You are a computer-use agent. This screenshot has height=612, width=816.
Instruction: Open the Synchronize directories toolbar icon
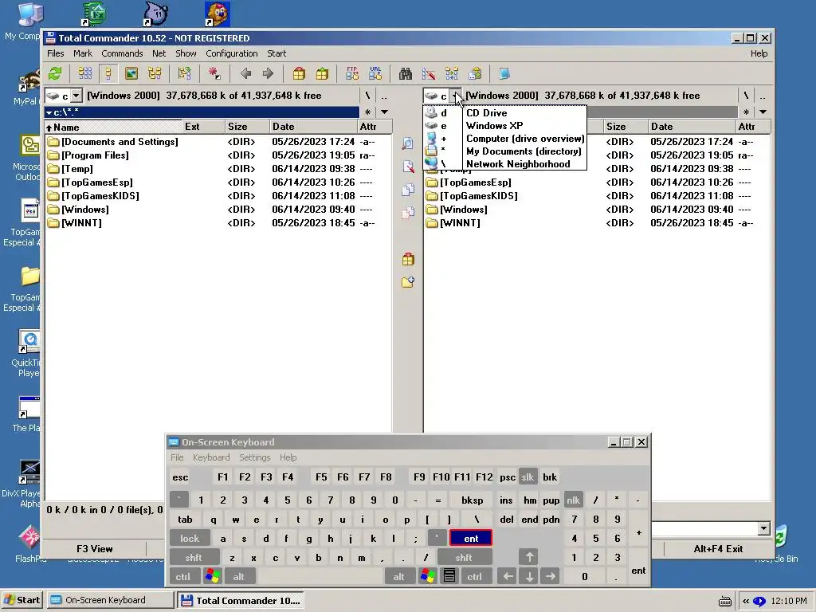tap(452, 74)
